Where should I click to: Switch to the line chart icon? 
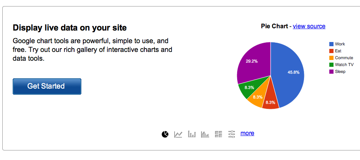click(178, 134)
